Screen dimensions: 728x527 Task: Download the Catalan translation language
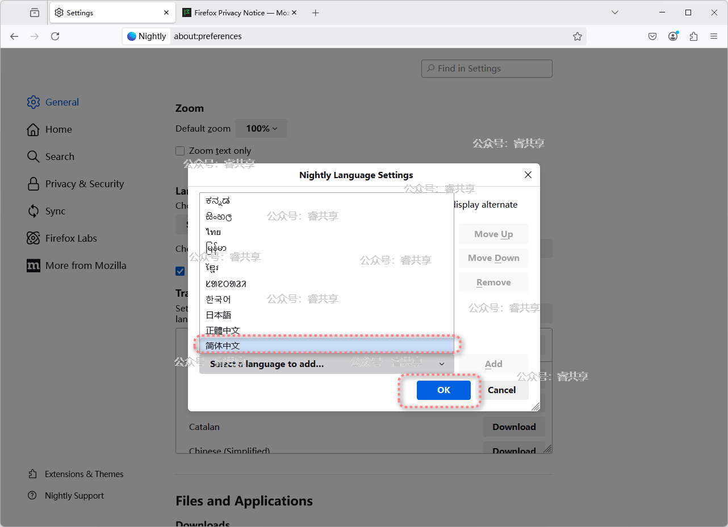(514, 427)
